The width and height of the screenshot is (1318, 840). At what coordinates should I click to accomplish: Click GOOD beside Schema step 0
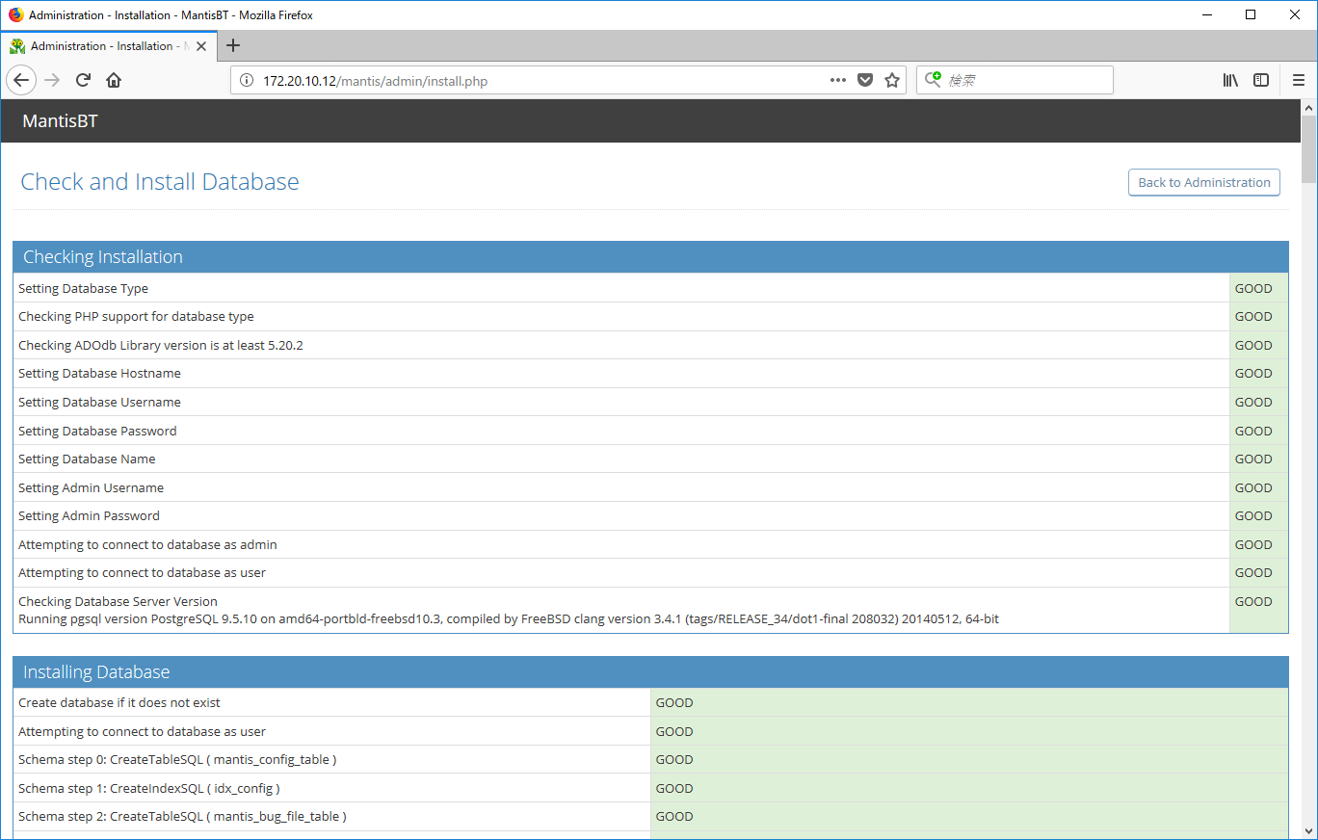tap(674, 760)
